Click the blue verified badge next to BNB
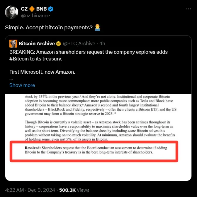This screenshot has height=197, width=197. [50, 9]
